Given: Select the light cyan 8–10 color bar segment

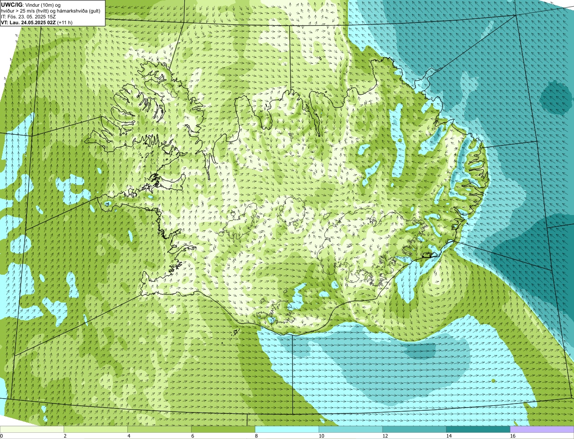Looking at the screenshot, I should (x=287, y=430).
